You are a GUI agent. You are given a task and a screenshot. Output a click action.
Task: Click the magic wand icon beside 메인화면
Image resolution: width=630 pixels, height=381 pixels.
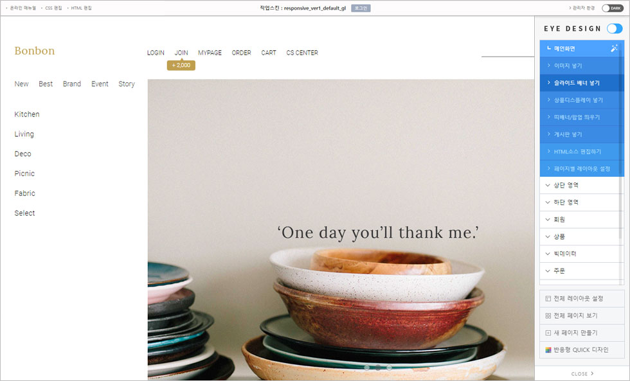613,48
